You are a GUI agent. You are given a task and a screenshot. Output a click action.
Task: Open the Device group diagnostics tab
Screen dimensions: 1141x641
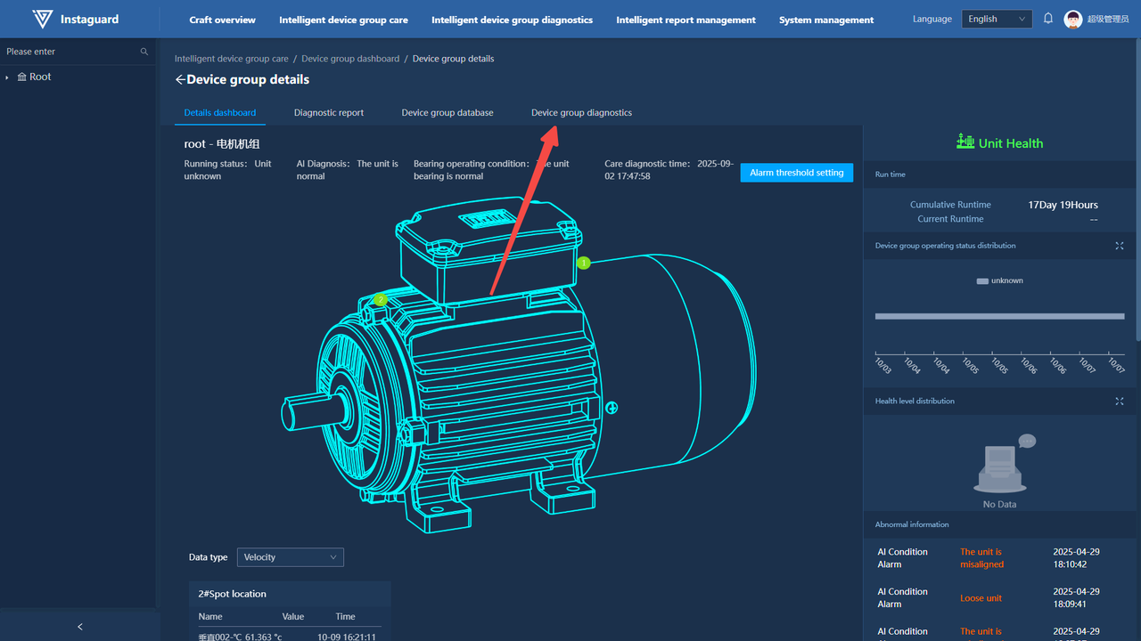coord(581,113)
